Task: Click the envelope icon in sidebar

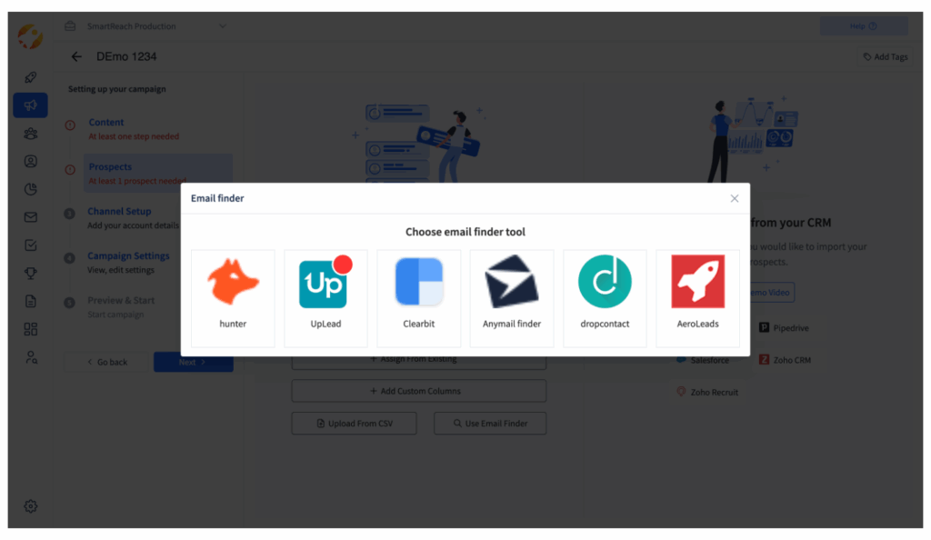Action: click(x=31, y=217)
